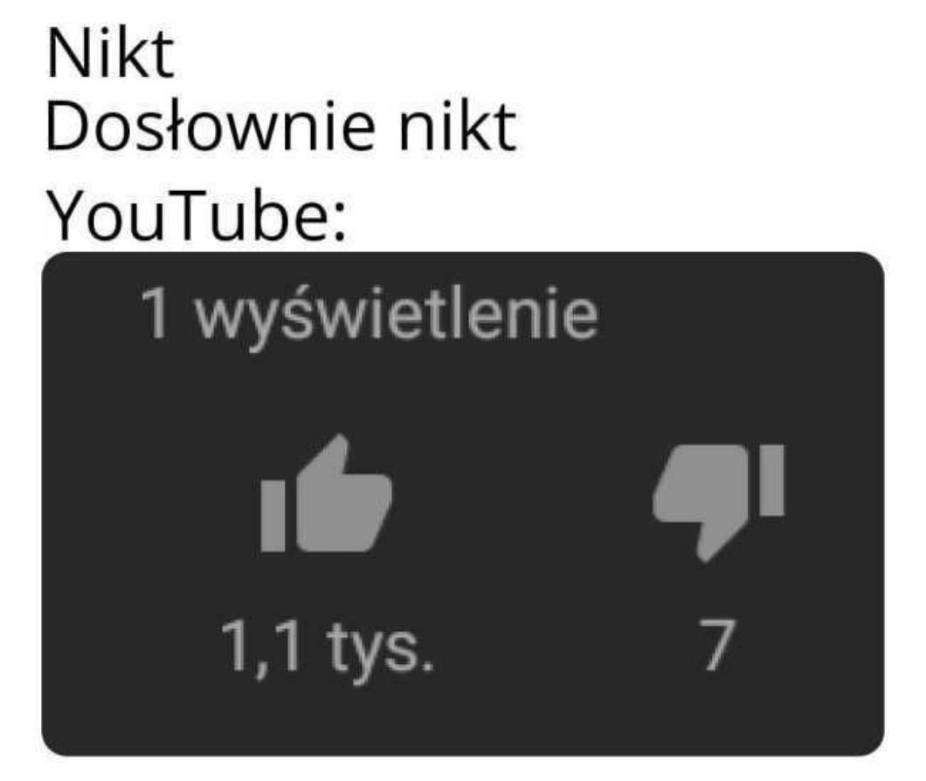Select the dislike count "7"
Viewport: 926px width, 781px height.
(717, 644)
